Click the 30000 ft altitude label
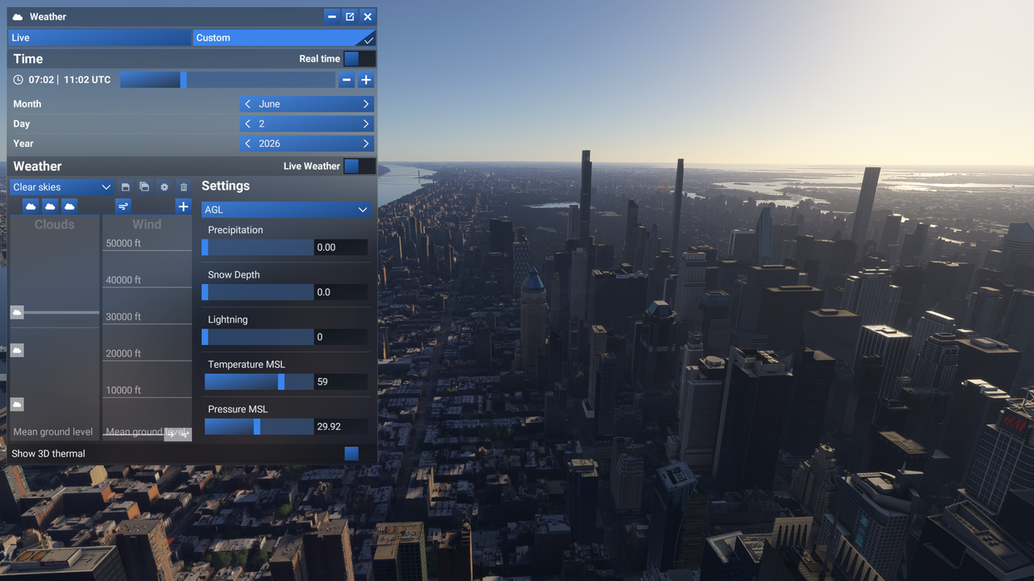The width and height of the screenshot is (1034, 581). point(124,316)
